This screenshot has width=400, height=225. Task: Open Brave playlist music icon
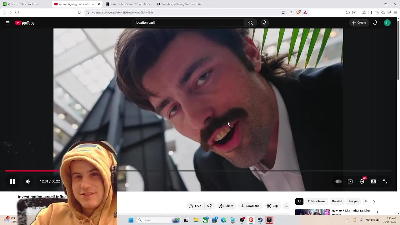[x=364, y=12]
